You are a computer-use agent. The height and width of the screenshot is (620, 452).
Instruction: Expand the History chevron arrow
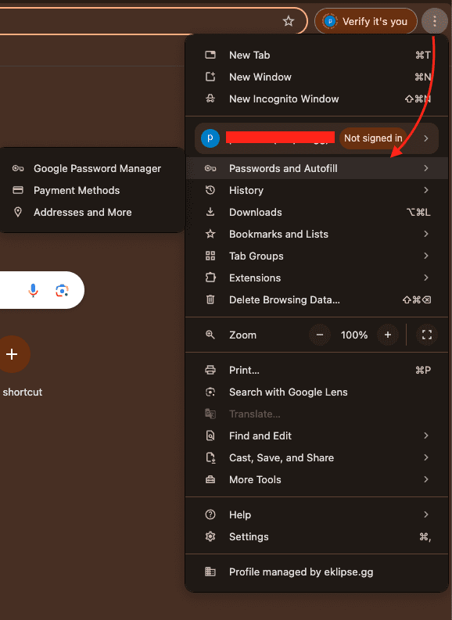[426, 190]
